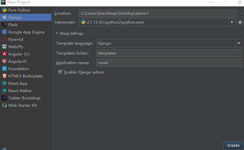Select the Pure Python project type icon
The width and height of the screenshot is (244, 150).
(x=4, y=10)
